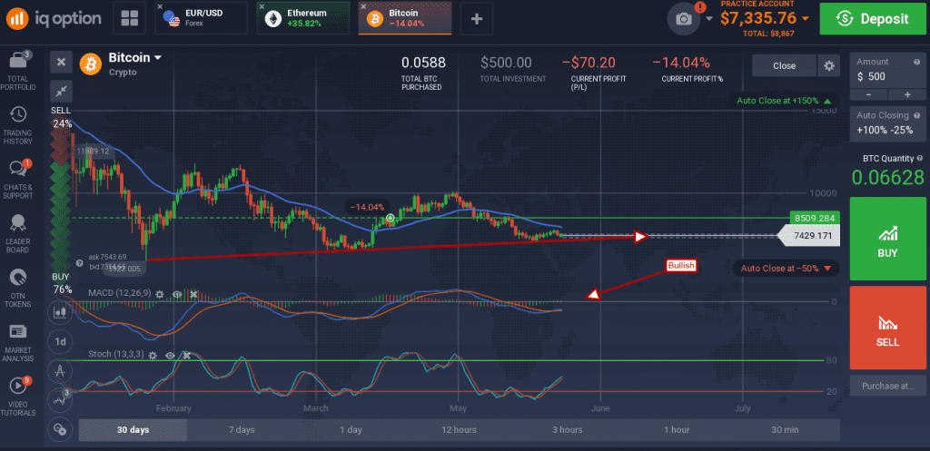The image size is (930, 451).
Task: Open the drawing tools compass icon
Action: pos(60,371)
